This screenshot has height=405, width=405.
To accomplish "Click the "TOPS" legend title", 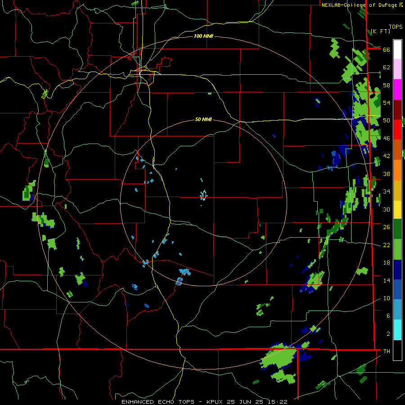I will 396,27.
